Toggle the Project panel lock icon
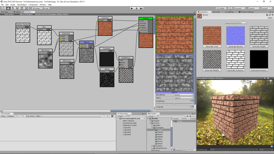 [192, 114]
